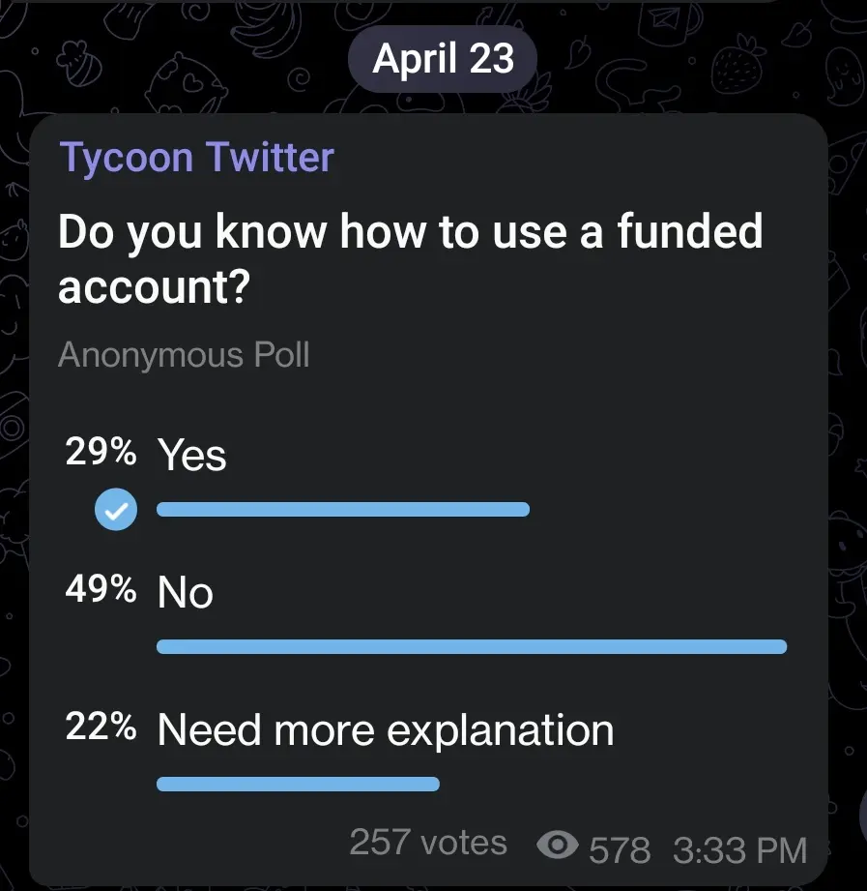Click the 49% result label

coord(101,589)
